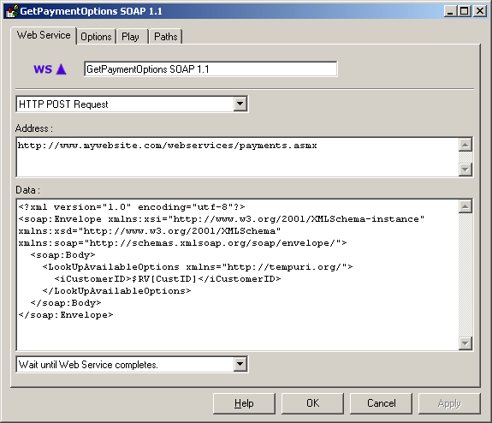Click the web service name field
This screenshot has height=423, width=492.
tap(210, 69)
